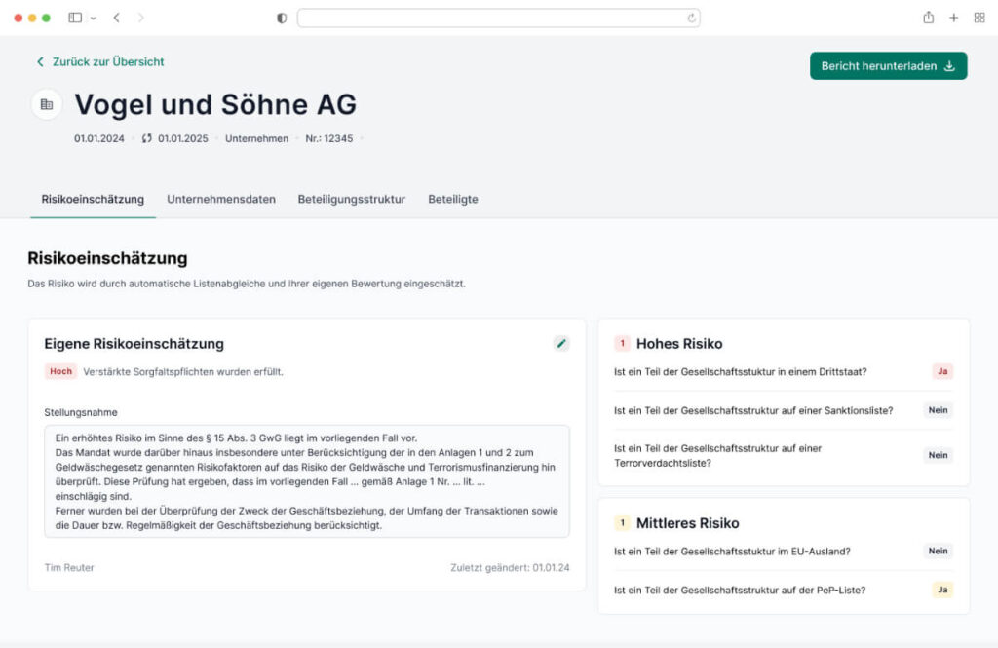The height and width of the screenshot is (648, 998).
Task: Click the privacy shield icon near address bar
Action: pos(282,18)
